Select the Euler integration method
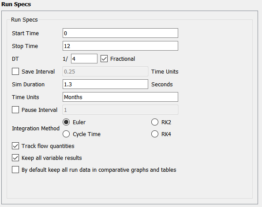Screen dimensions: 262x207 [x=66, y=122]
